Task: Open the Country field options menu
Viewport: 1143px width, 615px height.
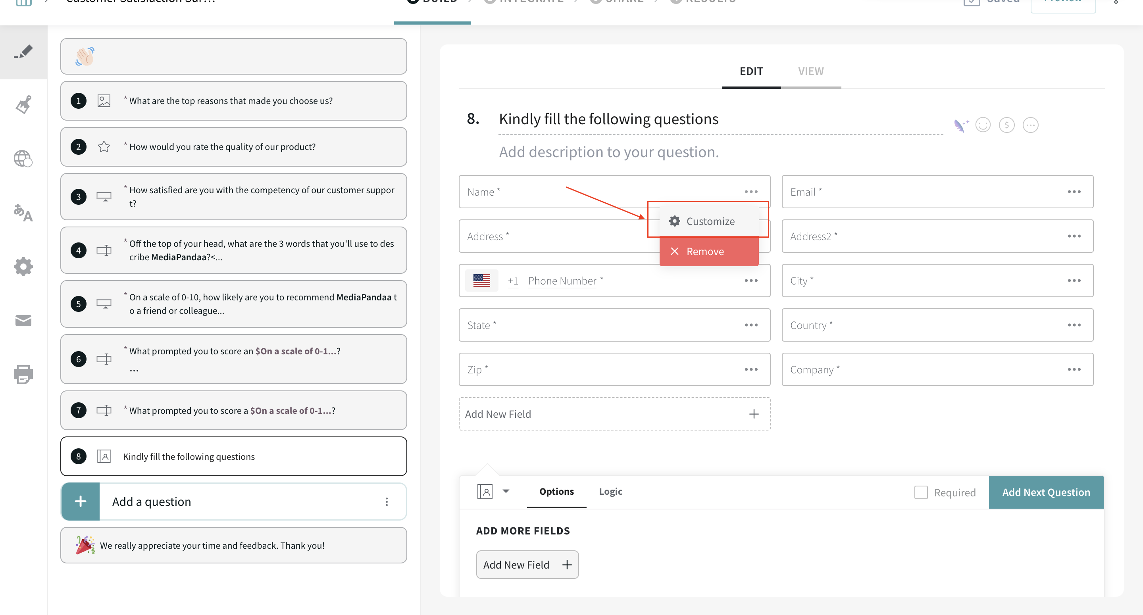Action: click(1074, 325)
